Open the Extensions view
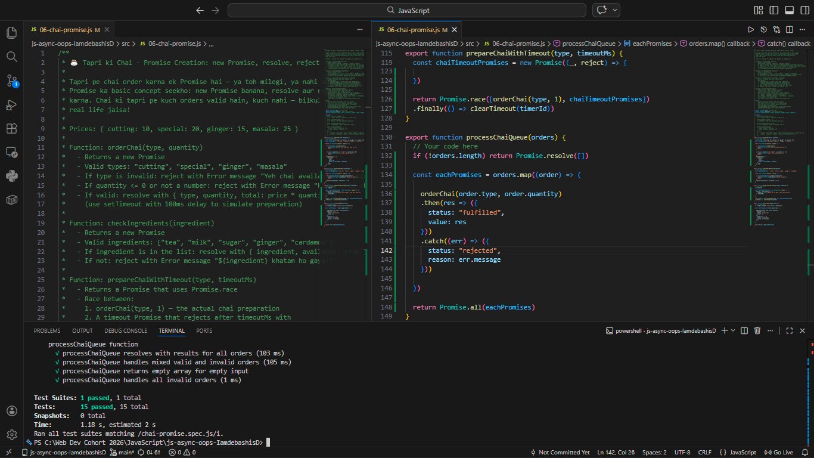Viewport: 814px width, 458px height. 11,129
